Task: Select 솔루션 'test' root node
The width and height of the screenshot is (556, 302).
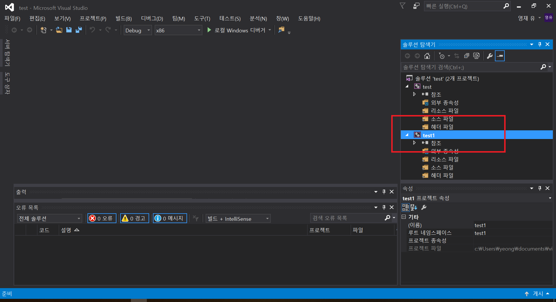Action: [x=447, y=78]
